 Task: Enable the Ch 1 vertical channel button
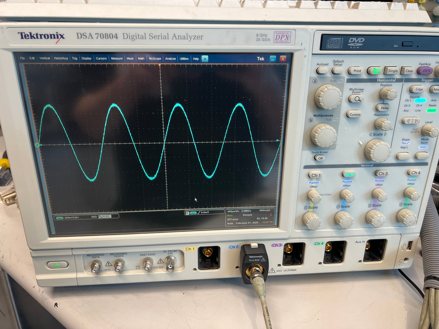pos(316,175)
